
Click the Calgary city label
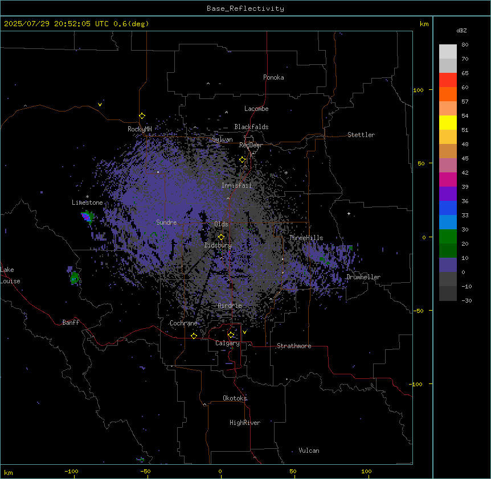click(x=227, y=343)
